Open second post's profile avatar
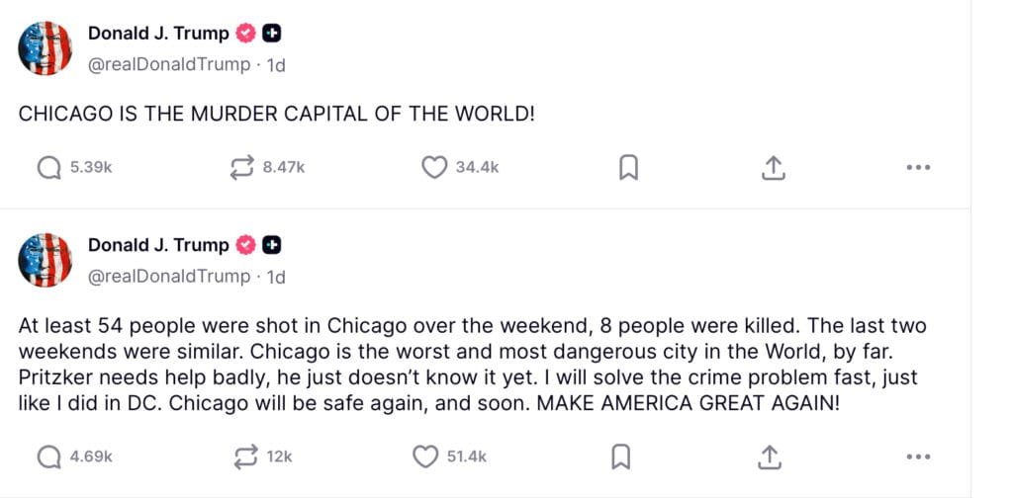1013x498 pixels. (46, 261)
